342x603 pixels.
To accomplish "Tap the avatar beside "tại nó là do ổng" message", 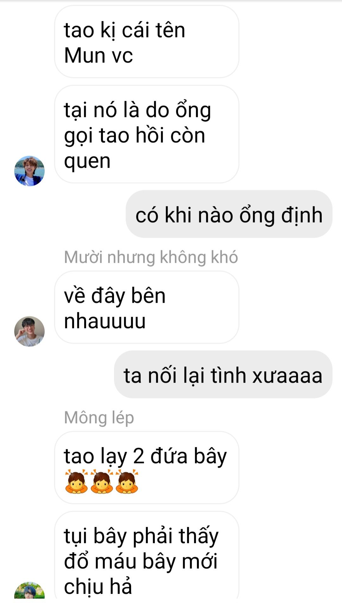I will click(x=29, y=171).
